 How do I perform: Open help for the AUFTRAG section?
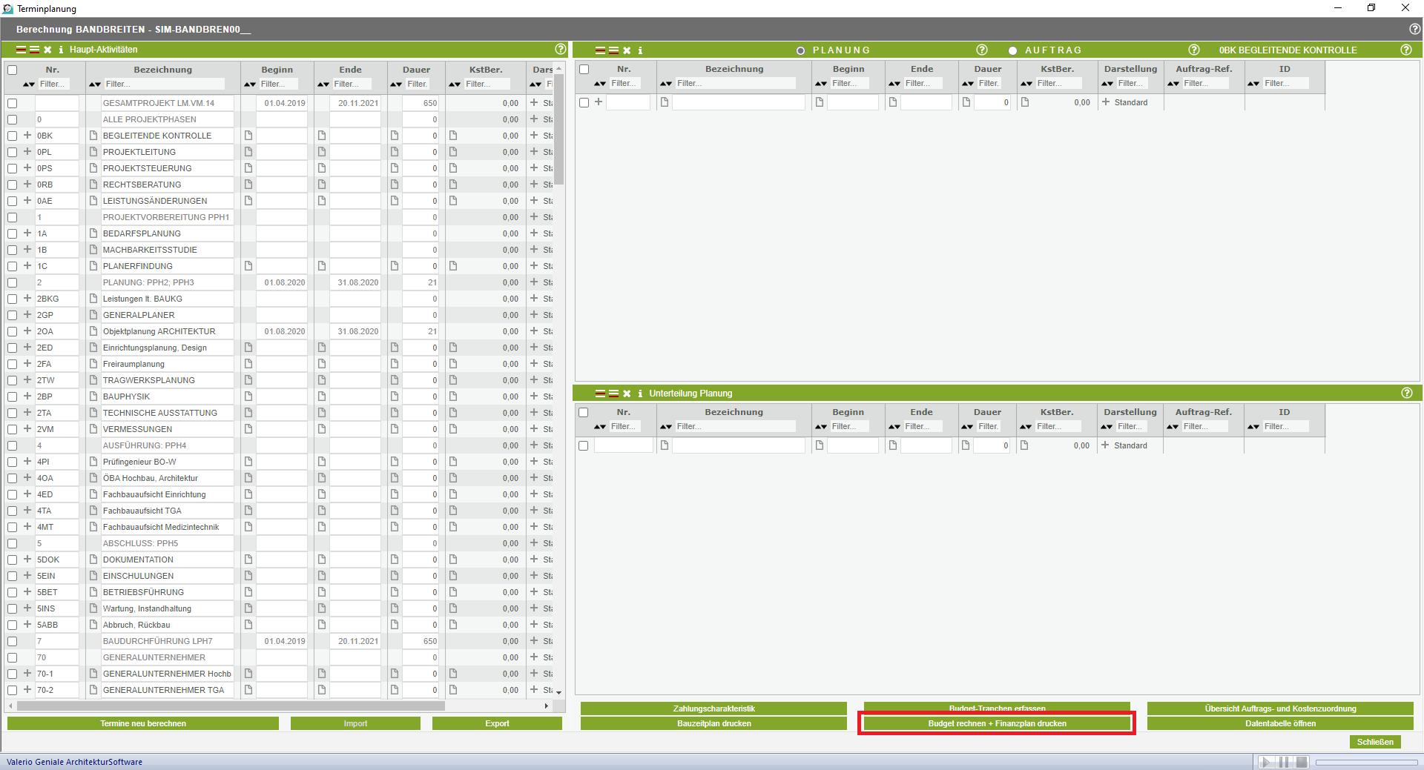(x=1193, y=50)
